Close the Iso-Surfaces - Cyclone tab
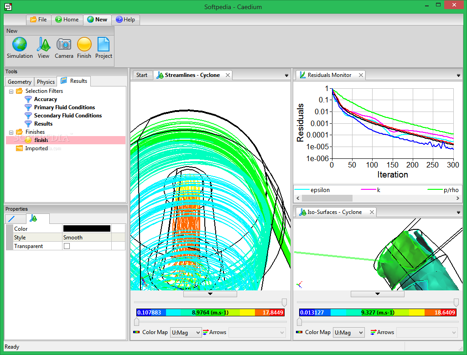The image size is (467, 355). pos(372,212)
